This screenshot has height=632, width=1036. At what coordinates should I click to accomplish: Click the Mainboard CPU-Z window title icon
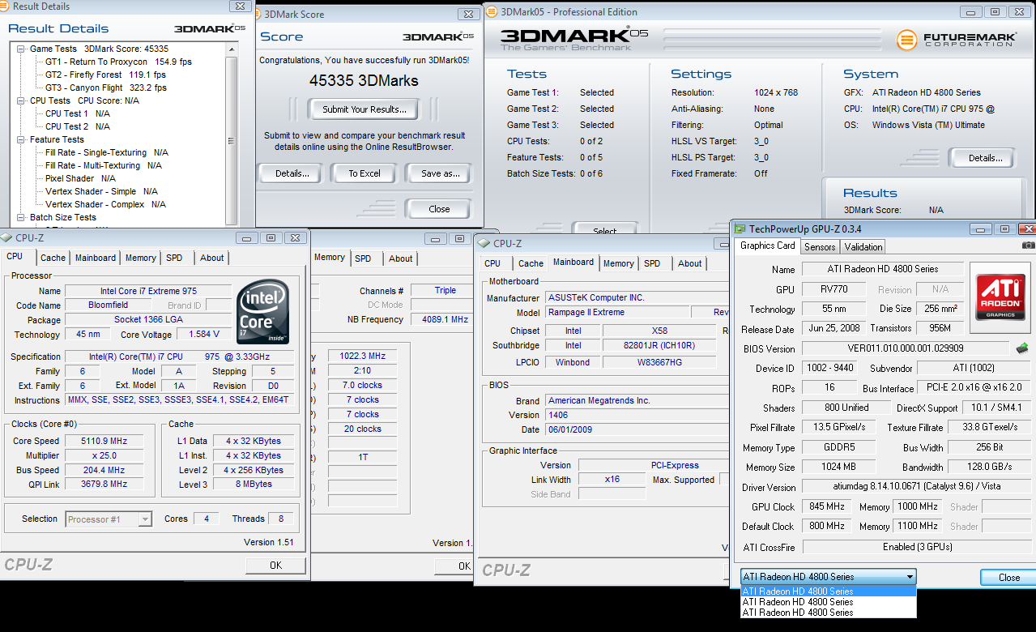pos(484,243)
